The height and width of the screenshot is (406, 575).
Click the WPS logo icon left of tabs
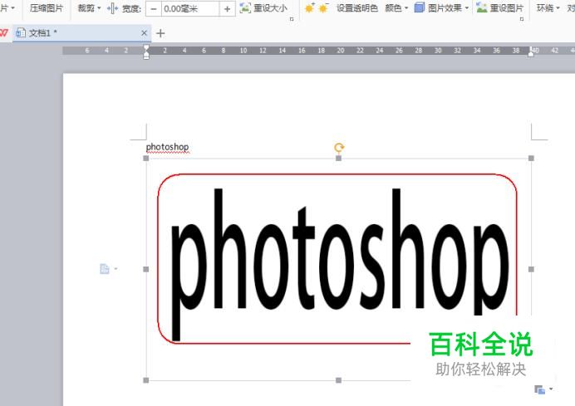3,33
